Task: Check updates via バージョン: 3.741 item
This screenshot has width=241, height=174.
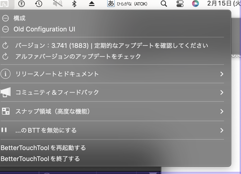Action: coord(112,46)
